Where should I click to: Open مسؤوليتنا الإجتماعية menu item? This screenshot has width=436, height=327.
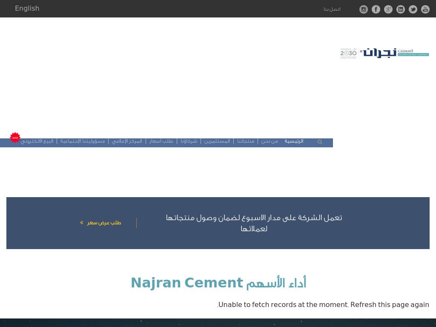pyautogui.click(x=83, y=141)
